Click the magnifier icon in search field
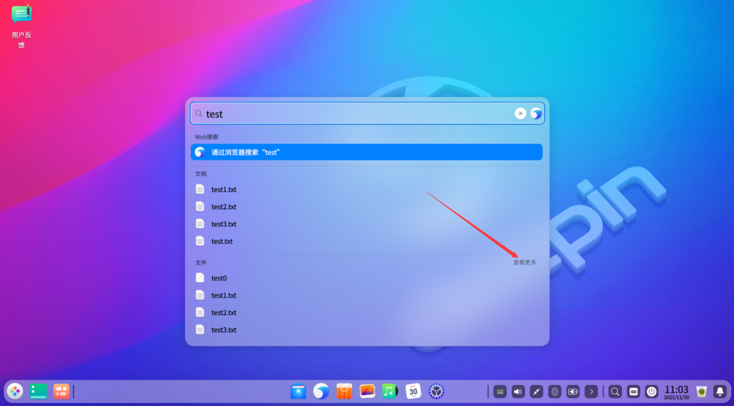This screenshot has height=406, width=734. 199,113
